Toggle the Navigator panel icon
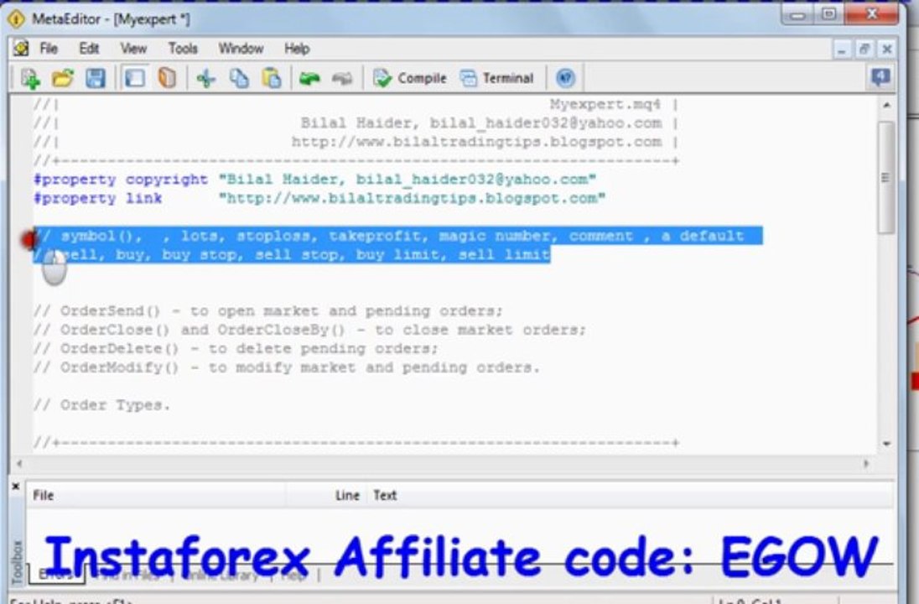The height and width of the screenshot is (604, 919). point(135,78)
